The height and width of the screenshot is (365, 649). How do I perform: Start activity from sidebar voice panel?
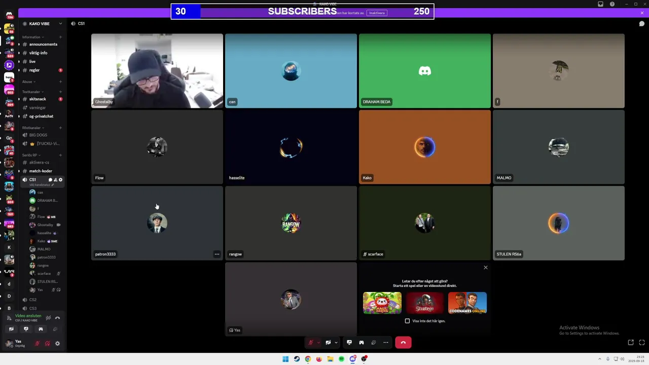coord(41,329)
